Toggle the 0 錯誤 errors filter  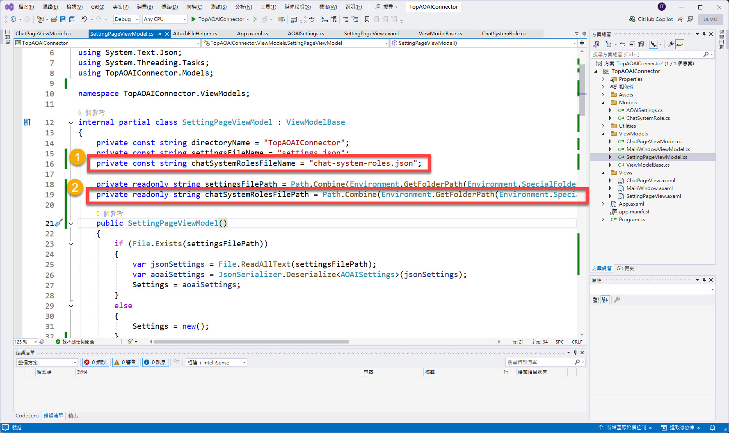[95, 362]
